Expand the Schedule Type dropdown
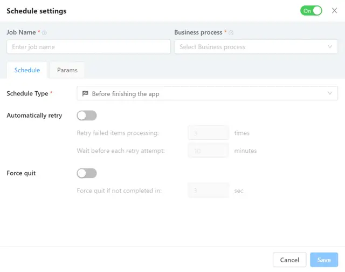The image size is (345, 272). tap(207, 94)
